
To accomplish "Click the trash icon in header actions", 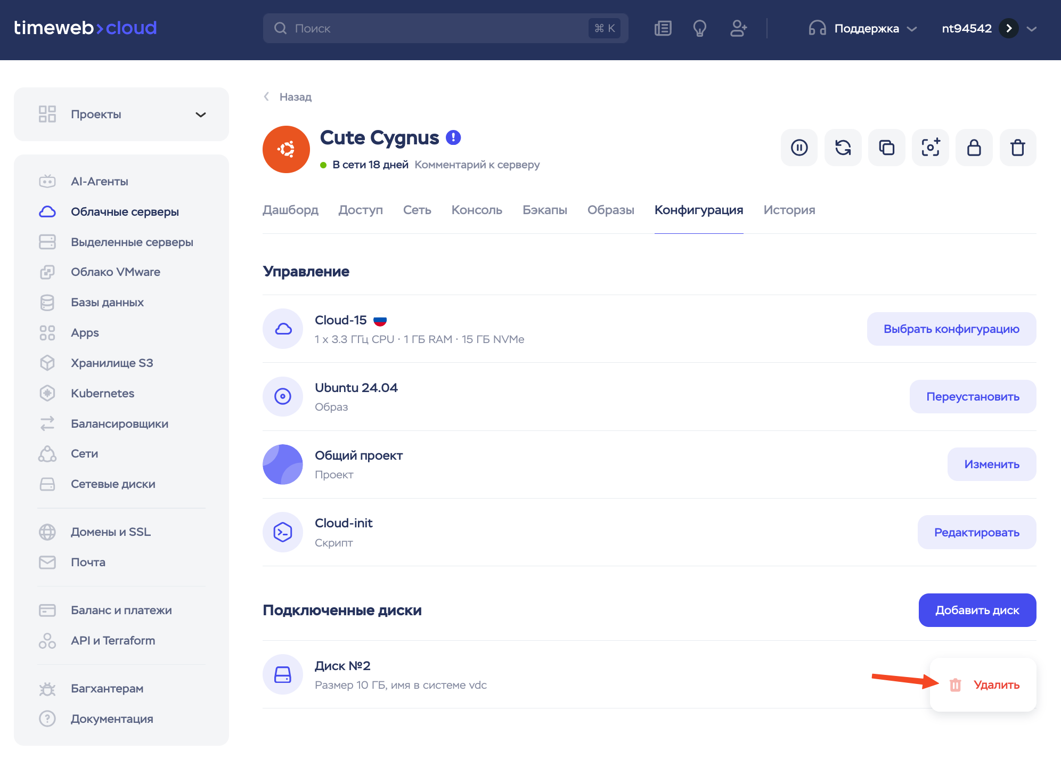I will 1017,148.
